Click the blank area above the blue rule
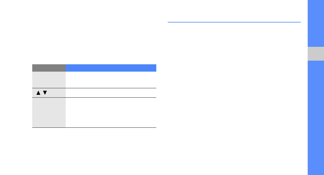This screenshot has width=324, height=175. pyautogui.click(x=234, y=11)
